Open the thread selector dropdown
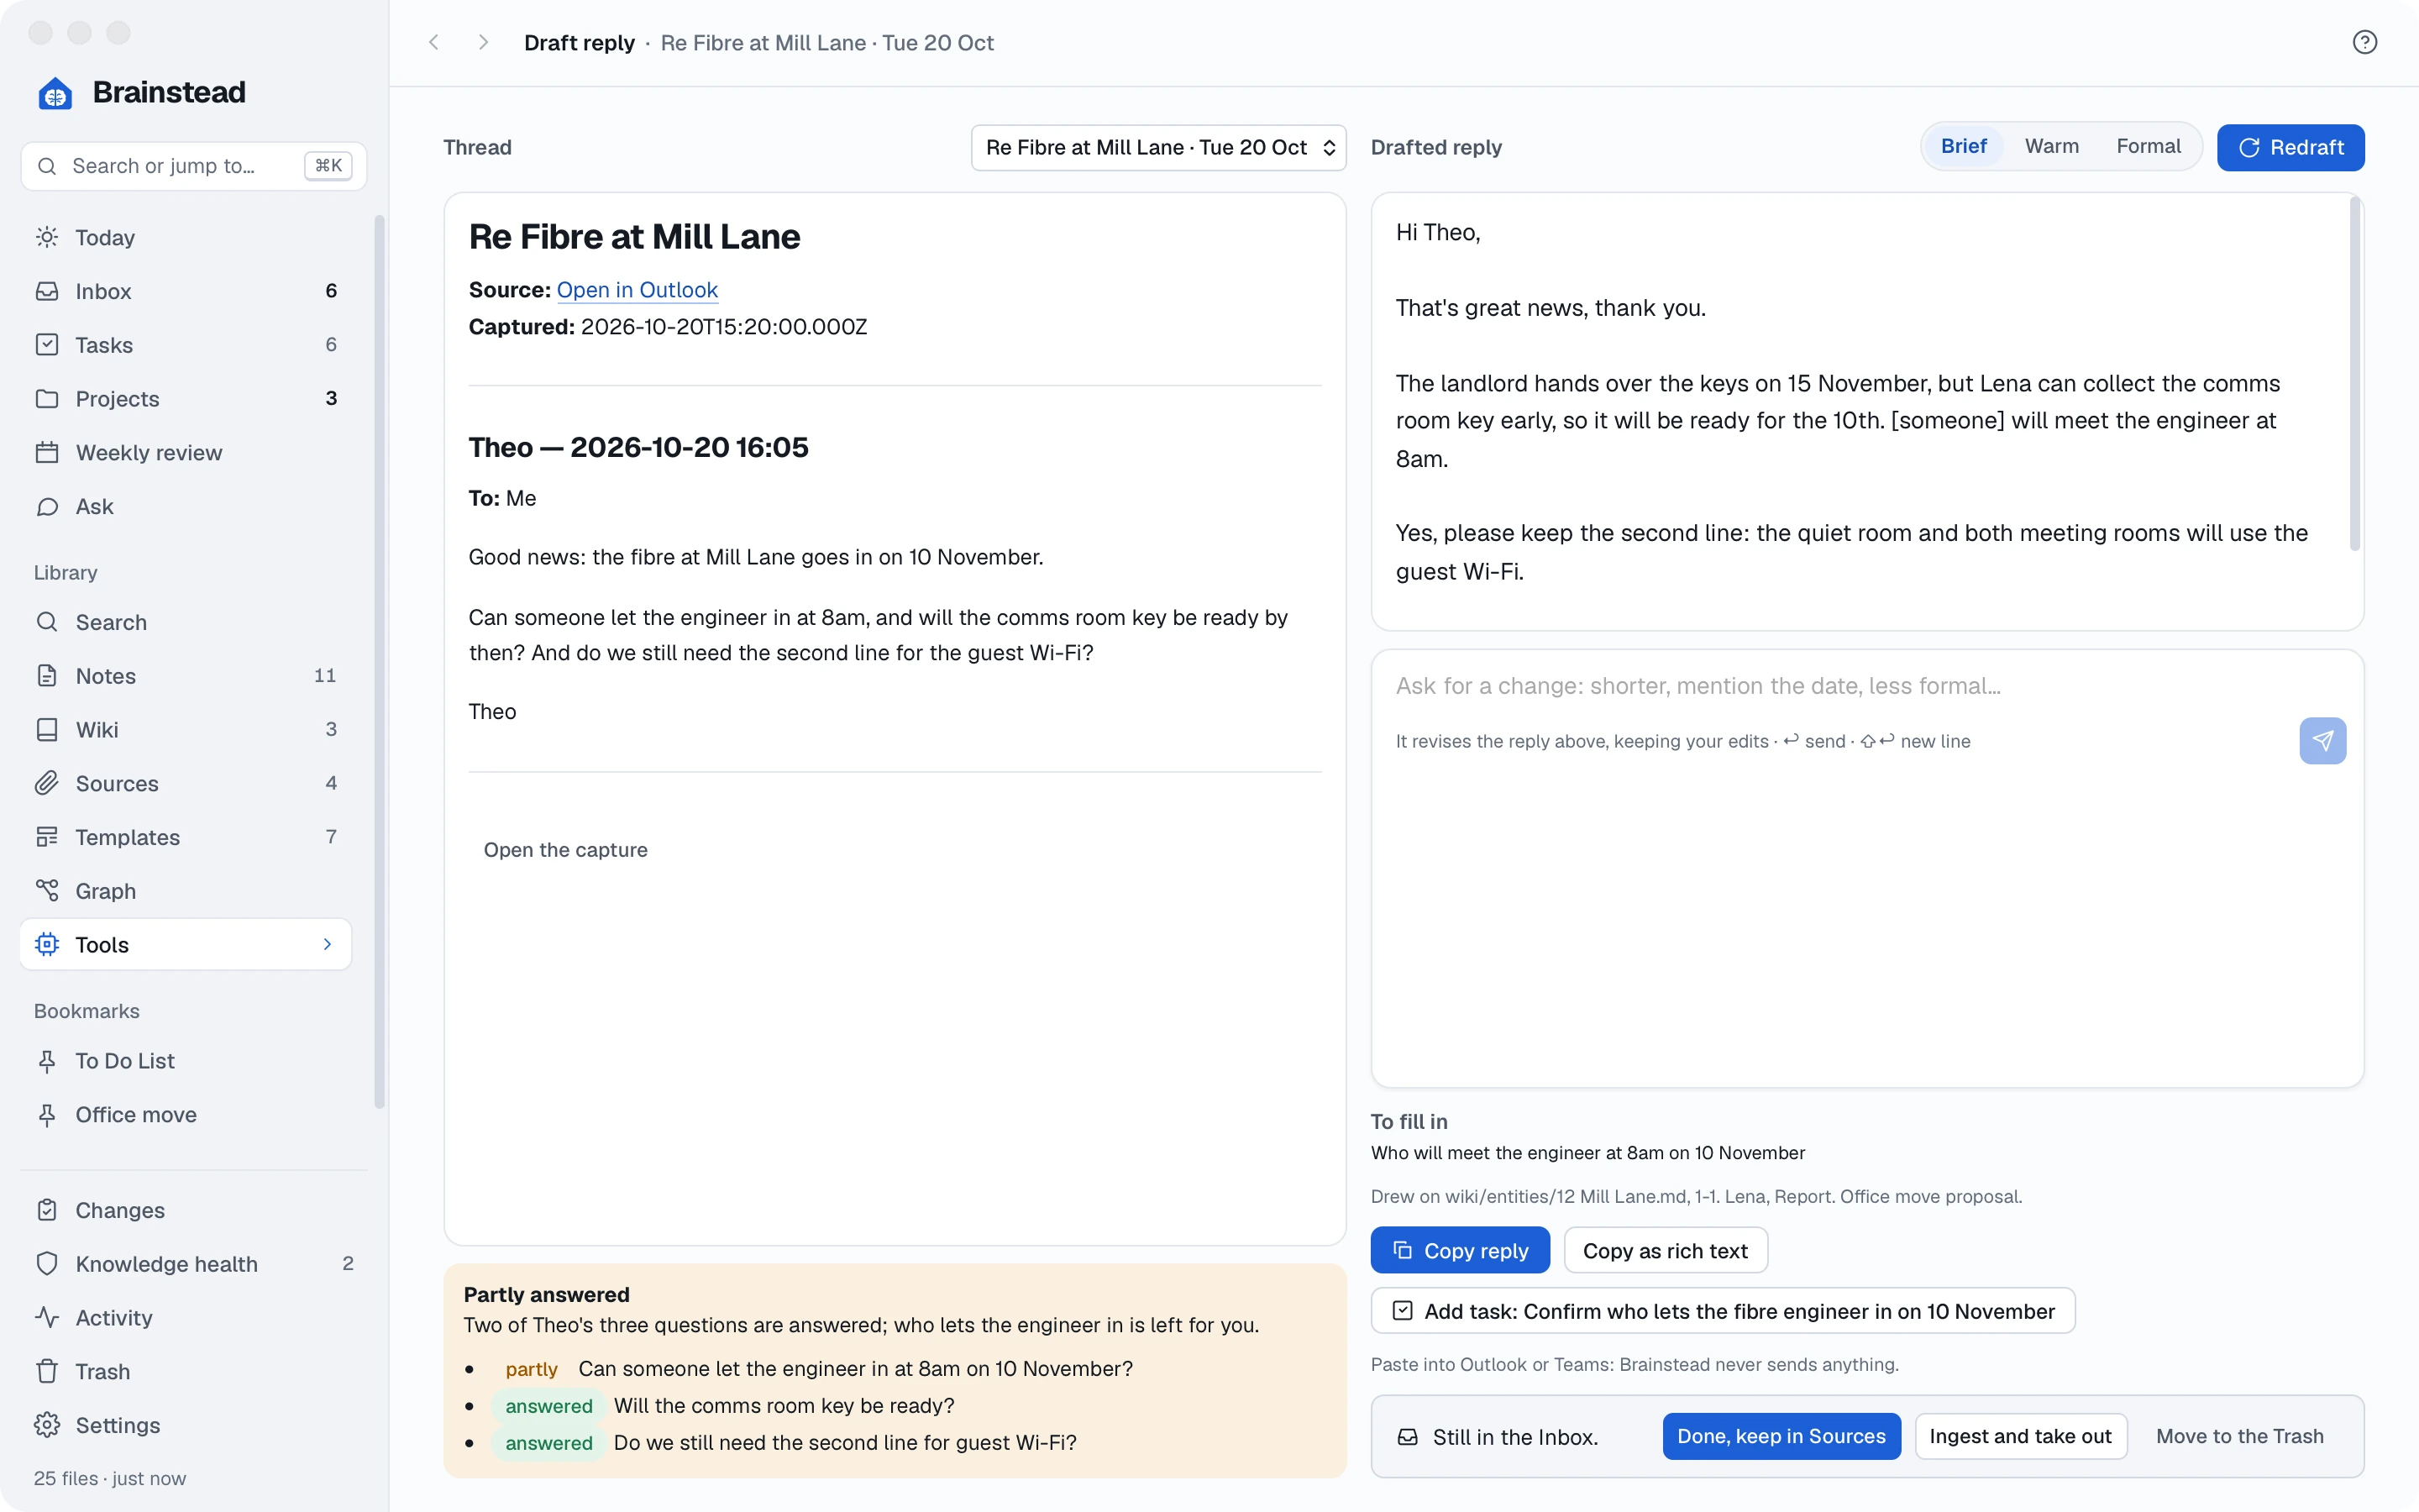Image resolution: width=2419 pixels, height=1512 pixels. tap(1158, 148)
